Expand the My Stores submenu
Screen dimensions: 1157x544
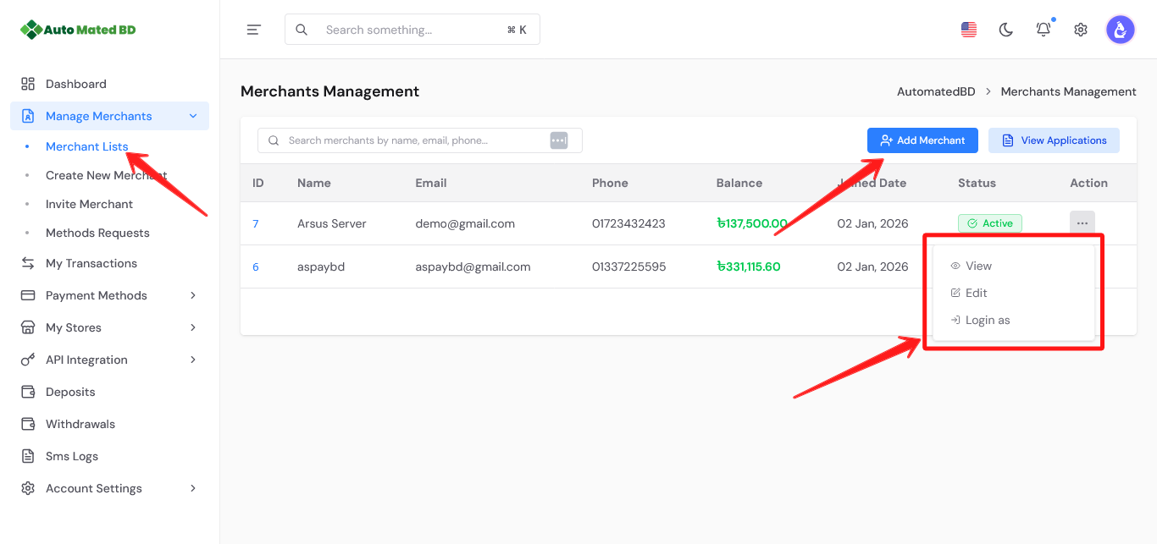point(193,327)
